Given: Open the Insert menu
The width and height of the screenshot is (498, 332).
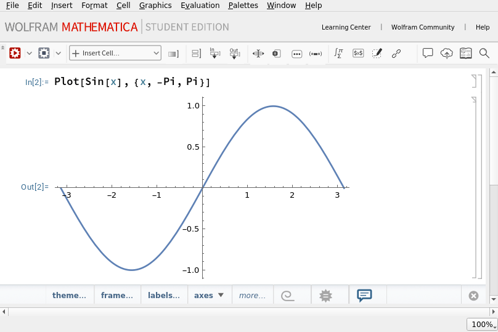Looking at the screenshot, I should (x=62, y=6).
